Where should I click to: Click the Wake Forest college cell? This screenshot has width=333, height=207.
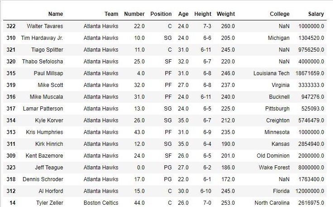(274, 168)
